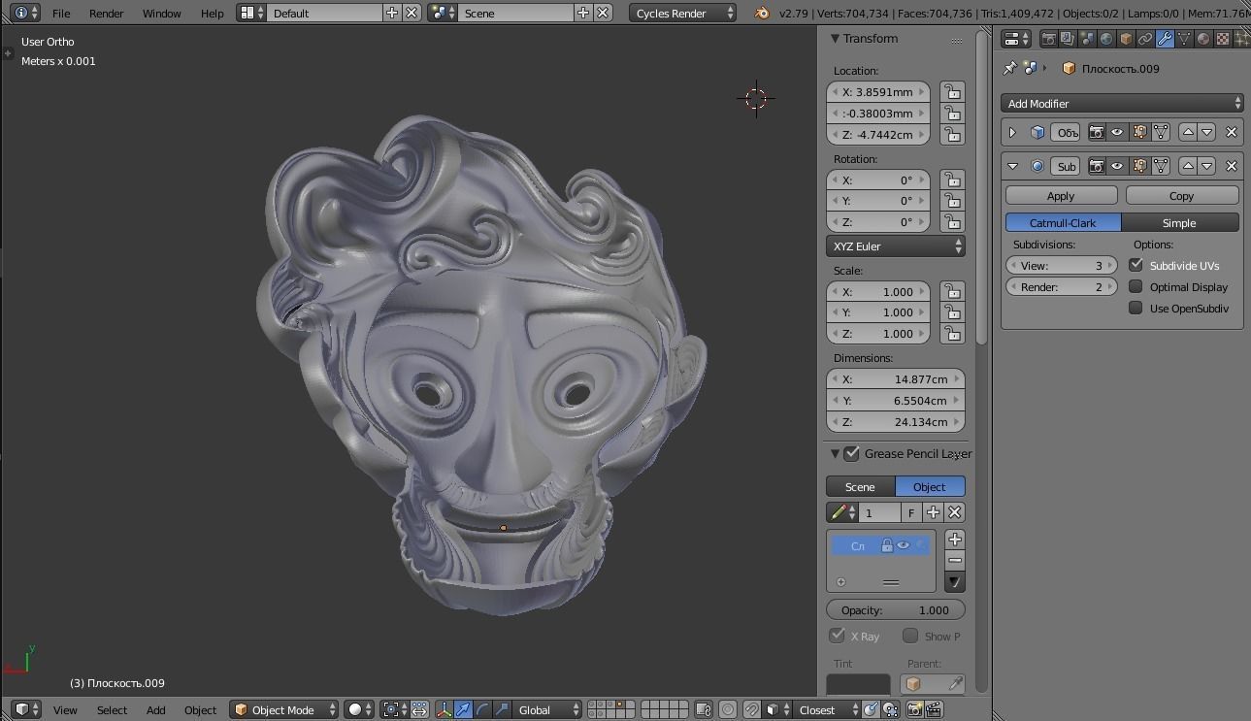
Task: Open the Closest snap target dropdown
Action: (x=828, y=709)
